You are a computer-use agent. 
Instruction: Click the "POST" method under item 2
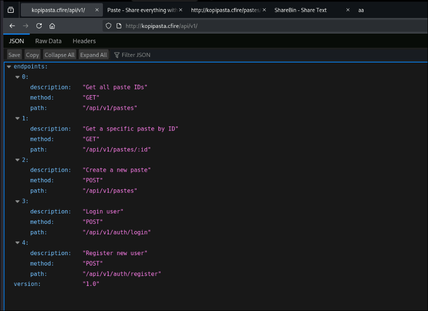coord(92,180)
